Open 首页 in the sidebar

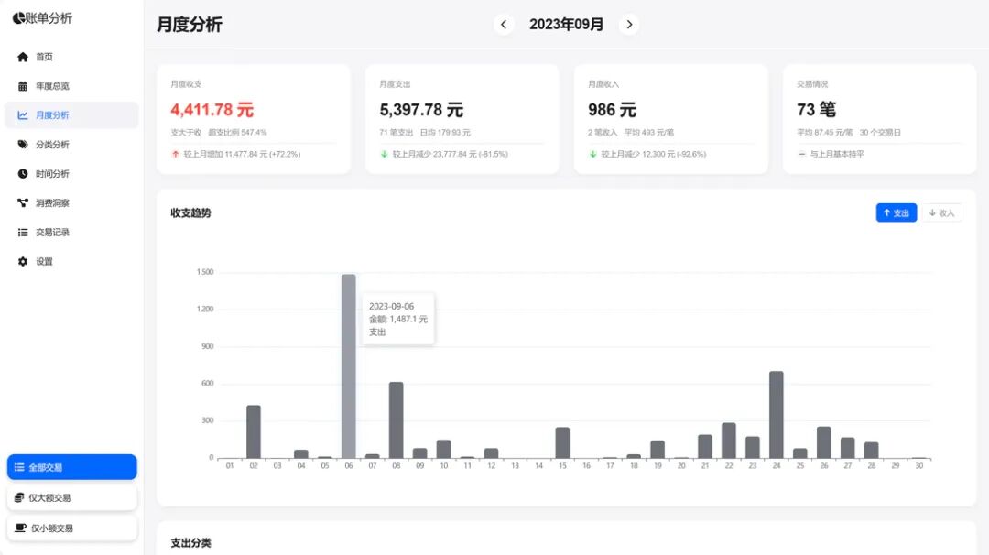tap(72, 57)
